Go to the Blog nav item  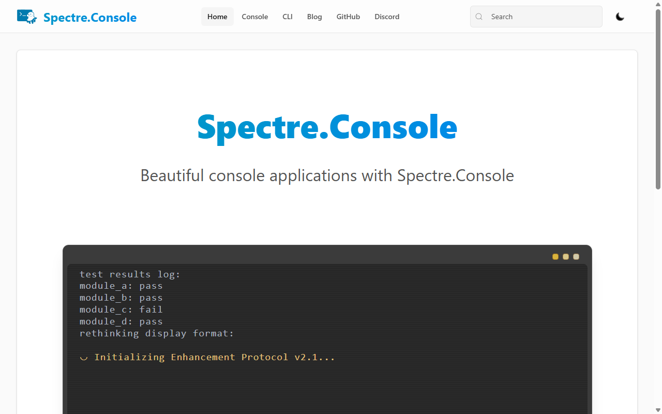coord(314,17)
